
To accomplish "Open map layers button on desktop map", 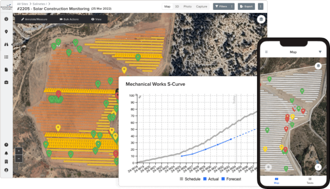I will pos(261,19).
